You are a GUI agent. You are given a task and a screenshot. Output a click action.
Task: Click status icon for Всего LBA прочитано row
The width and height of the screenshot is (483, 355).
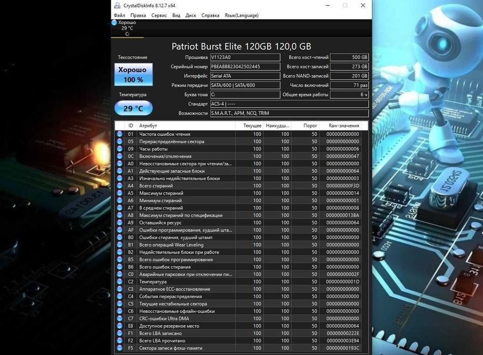click(119, 341)
